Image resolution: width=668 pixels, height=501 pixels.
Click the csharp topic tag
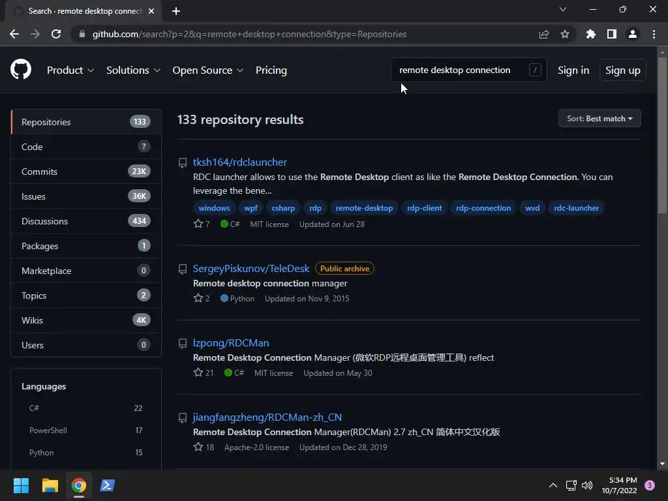(283, 208)
